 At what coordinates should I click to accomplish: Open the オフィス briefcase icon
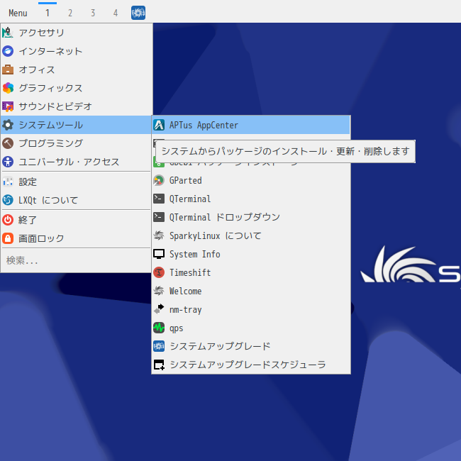point(8,70)
